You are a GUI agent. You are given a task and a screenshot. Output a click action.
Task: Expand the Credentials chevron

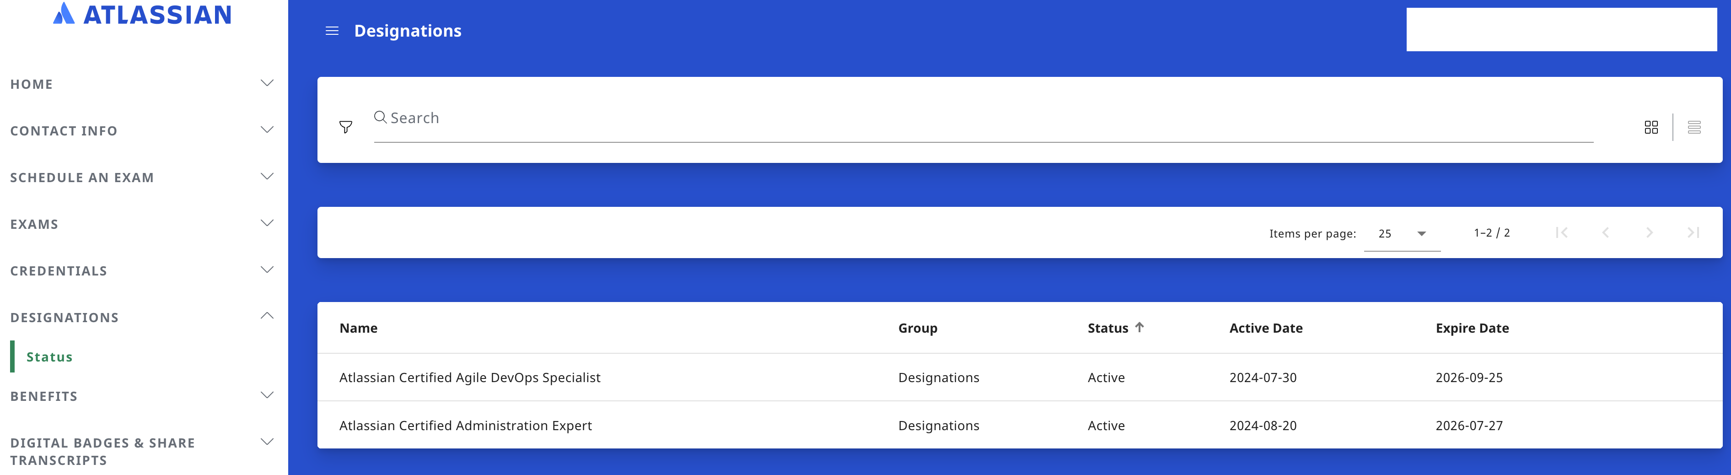267,270
